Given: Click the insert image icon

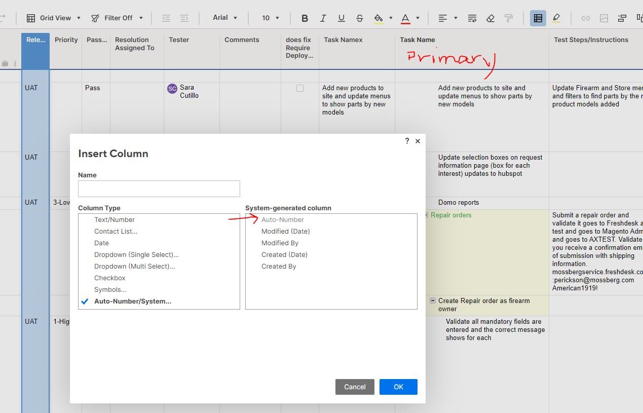Looking at the screenshot, I should [x=603, y=18].
